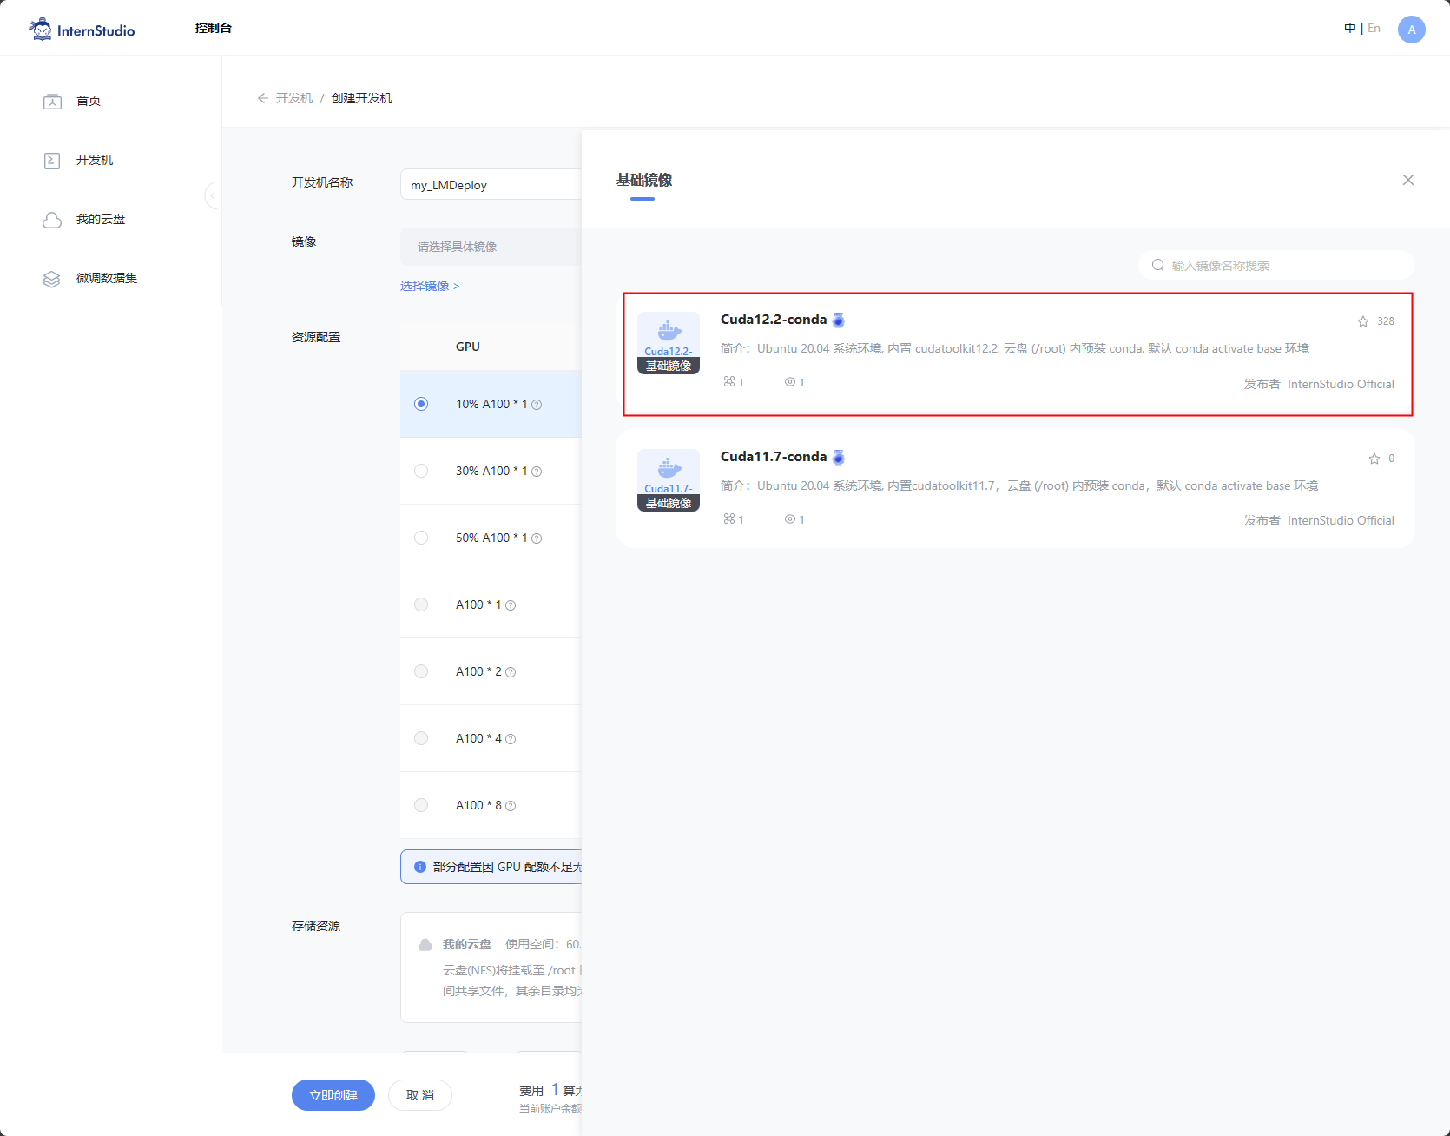Click the Cuda11.7 docker image thumbnail
The height and width of the screenshot is (1136, 1450).
coord(669,480)
